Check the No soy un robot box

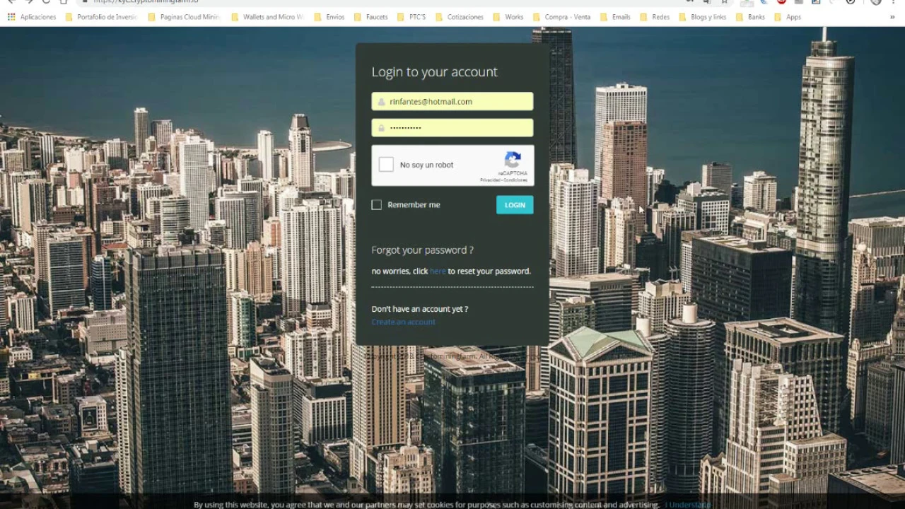coord(386,165)
